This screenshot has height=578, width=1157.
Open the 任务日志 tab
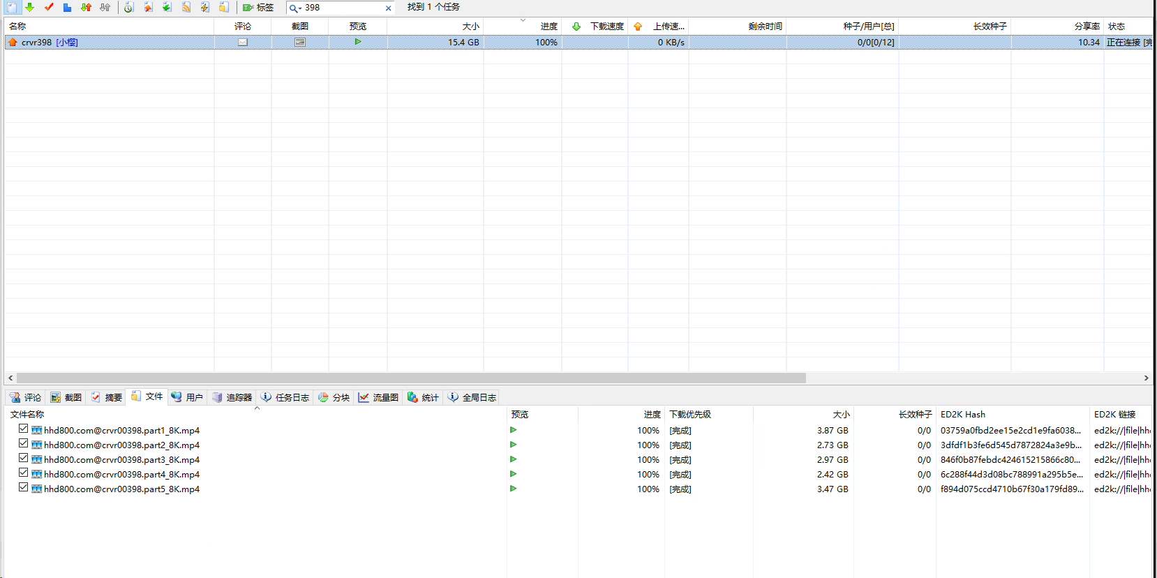[285, 397]
